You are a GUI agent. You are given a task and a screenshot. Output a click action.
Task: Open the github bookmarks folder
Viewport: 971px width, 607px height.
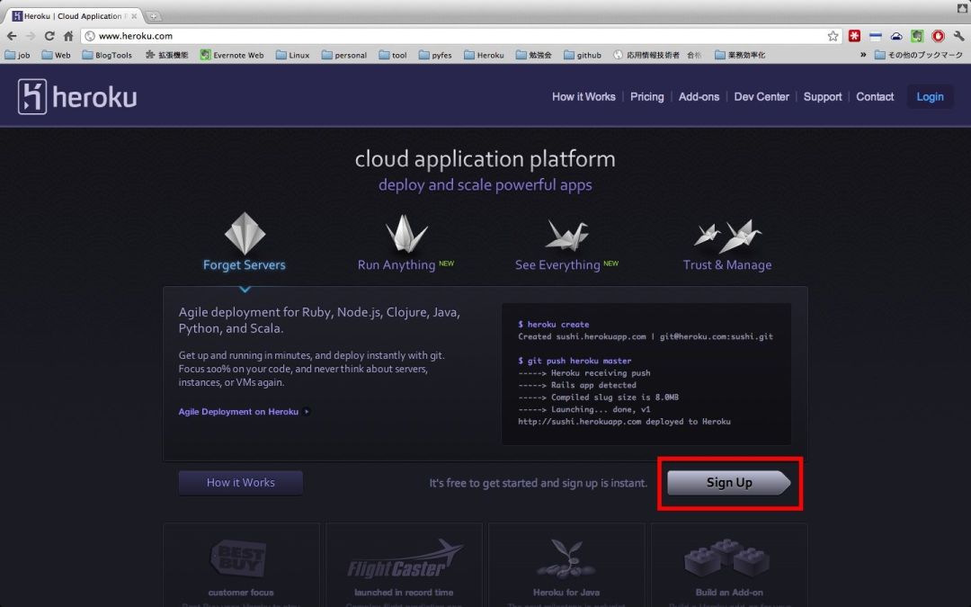[583, 55]
